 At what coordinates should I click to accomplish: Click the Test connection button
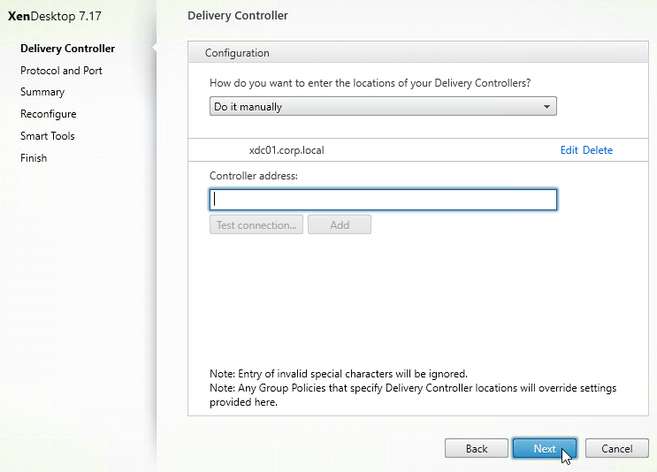pyautogui.click(x=256, y=225)
